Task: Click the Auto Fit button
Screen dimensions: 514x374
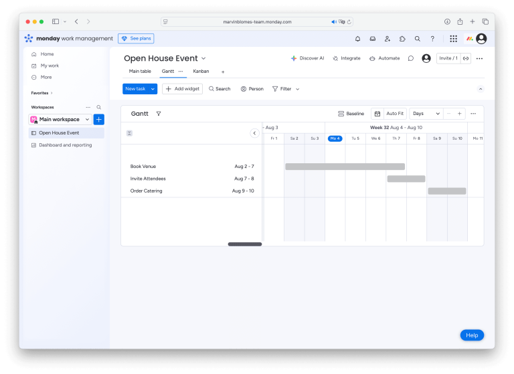Action: 395,114
